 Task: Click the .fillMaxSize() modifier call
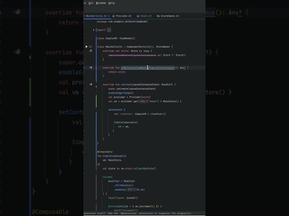point(124,185)
